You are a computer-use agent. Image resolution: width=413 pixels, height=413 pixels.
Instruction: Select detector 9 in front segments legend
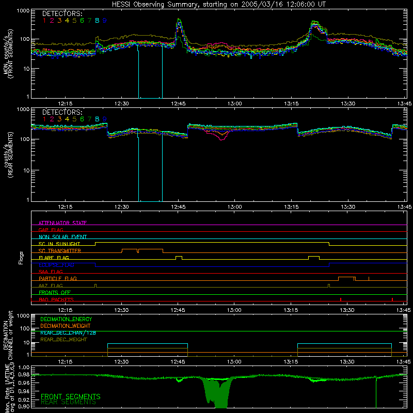click(x=105, y=21)
